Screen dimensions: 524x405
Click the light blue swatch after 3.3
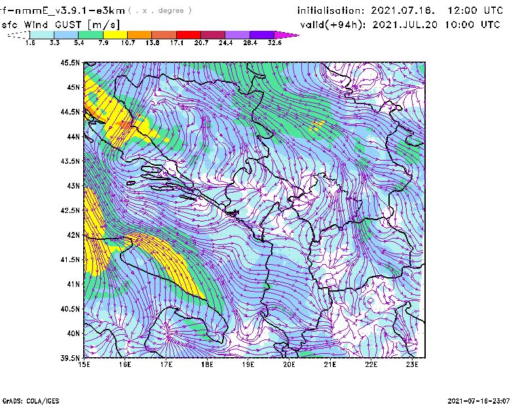66,35
